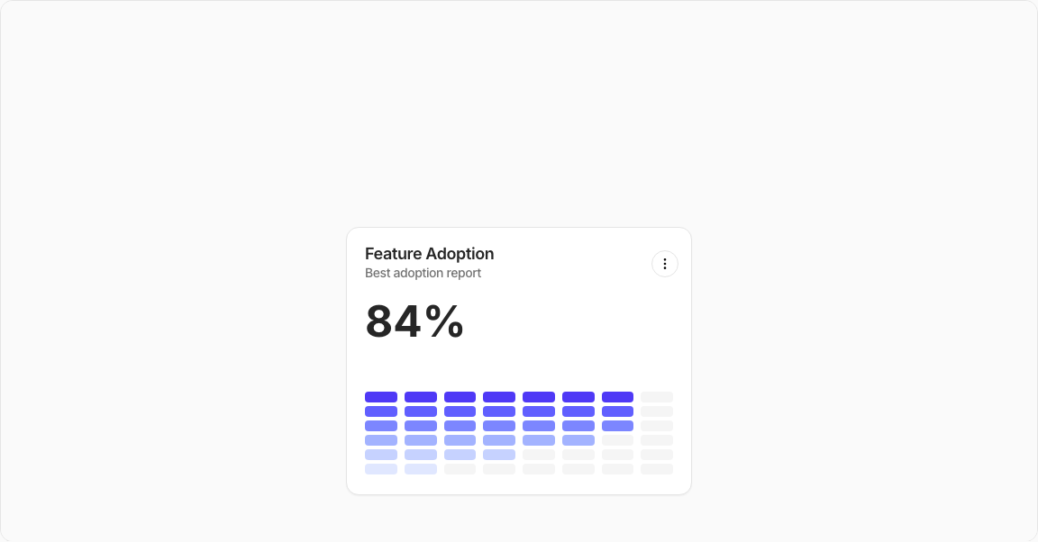Screen dimensions: 1038x542
Task: Click the bottom bar in the first column
Action: pos(381,469)
